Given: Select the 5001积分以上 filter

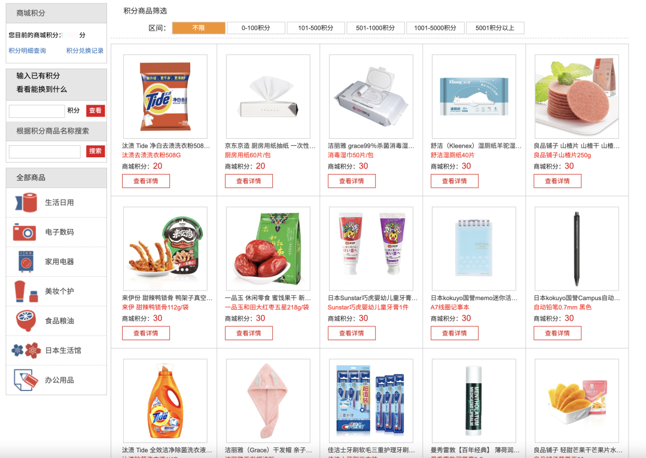Looking at the screenshot, I should (495, 28).
